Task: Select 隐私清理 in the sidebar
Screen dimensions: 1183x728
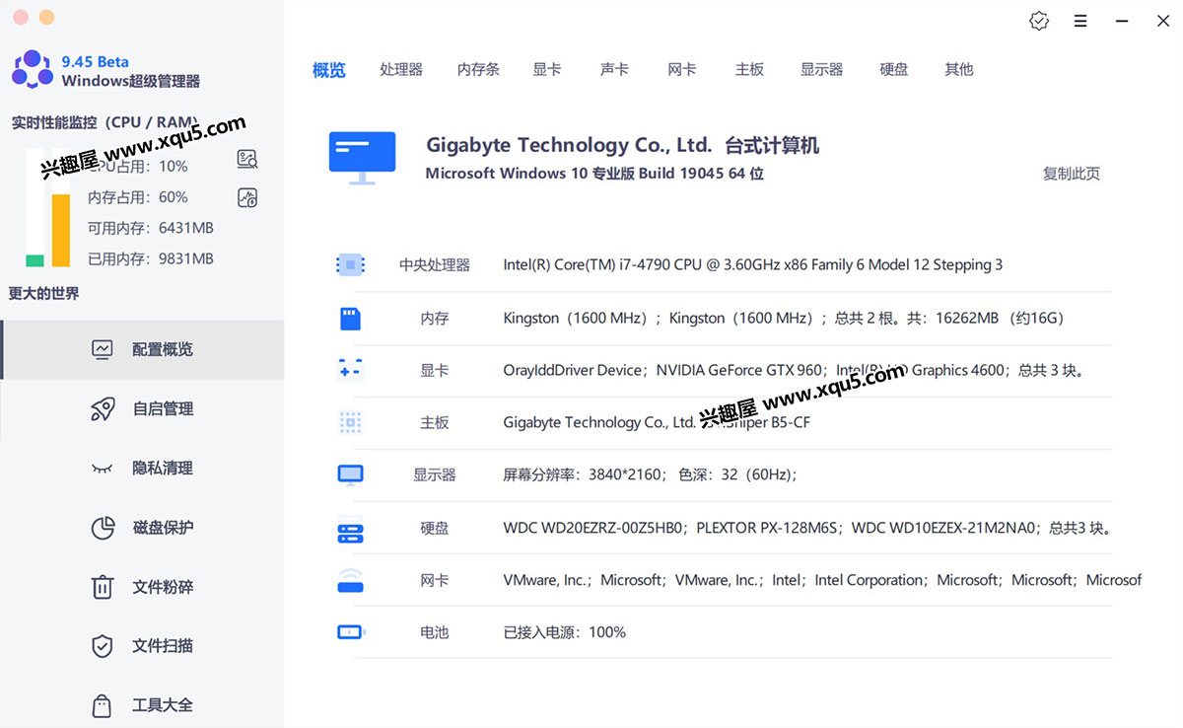Action: (142, 468)
